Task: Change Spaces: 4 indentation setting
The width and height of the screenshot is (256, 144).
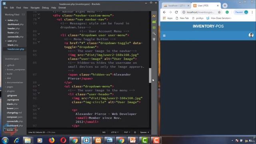Action: (x=144, y=132)
